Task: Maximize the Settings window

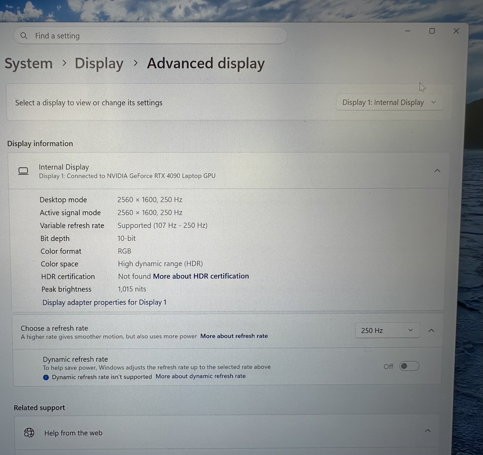Action: [432, 31]
